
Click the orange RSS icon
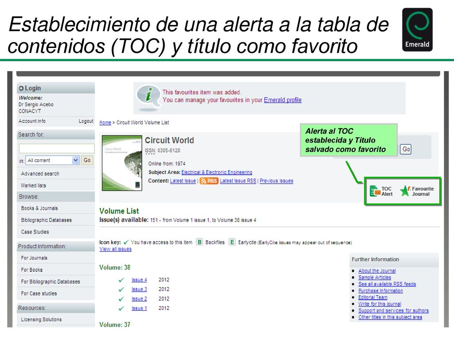209,181
